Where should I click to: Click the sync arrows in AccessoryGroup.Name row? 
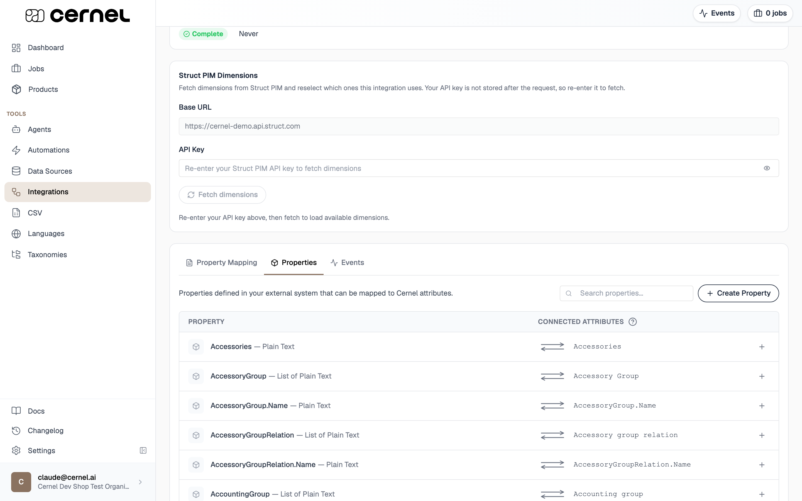[x=552, y=406]
